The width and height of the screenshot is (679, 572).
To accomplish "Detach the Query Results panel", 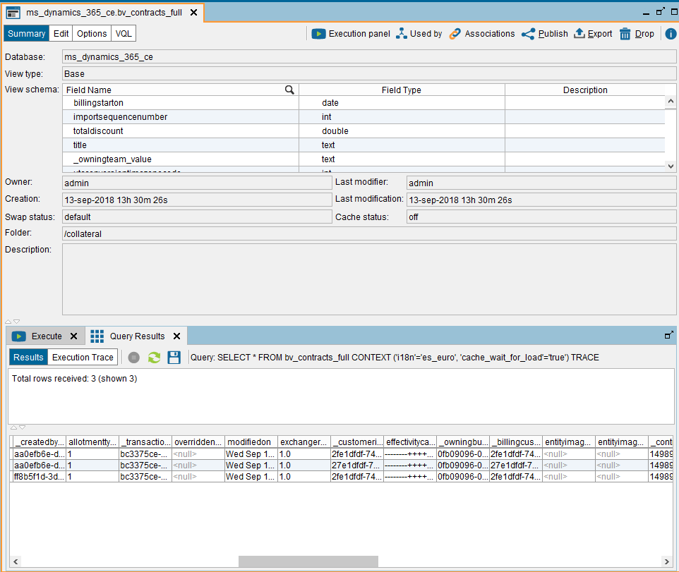I will tap(669, 335).
